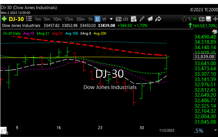The height and width of the screenshot is (137, 218).
Task: Open the S settings dropdown
Action: (x=202, y=19)
